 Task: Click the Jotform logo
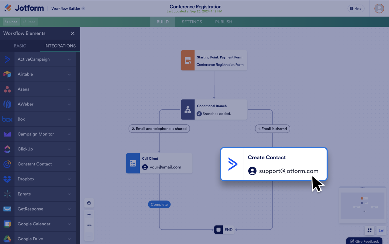[x=24, y=8]
